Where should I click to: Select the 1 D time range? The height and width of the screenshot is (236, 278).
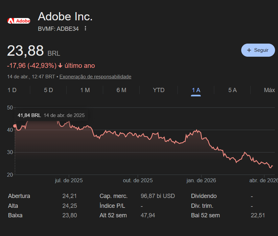[12, 90]
